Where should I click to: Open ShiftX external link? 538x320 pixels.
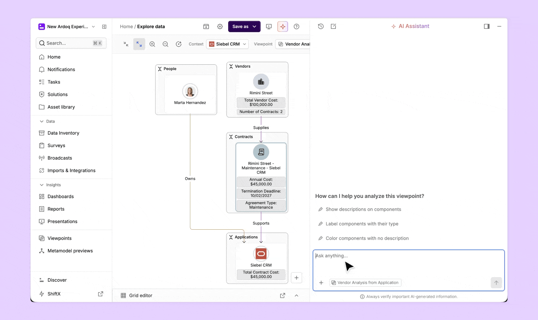[54, 294]
